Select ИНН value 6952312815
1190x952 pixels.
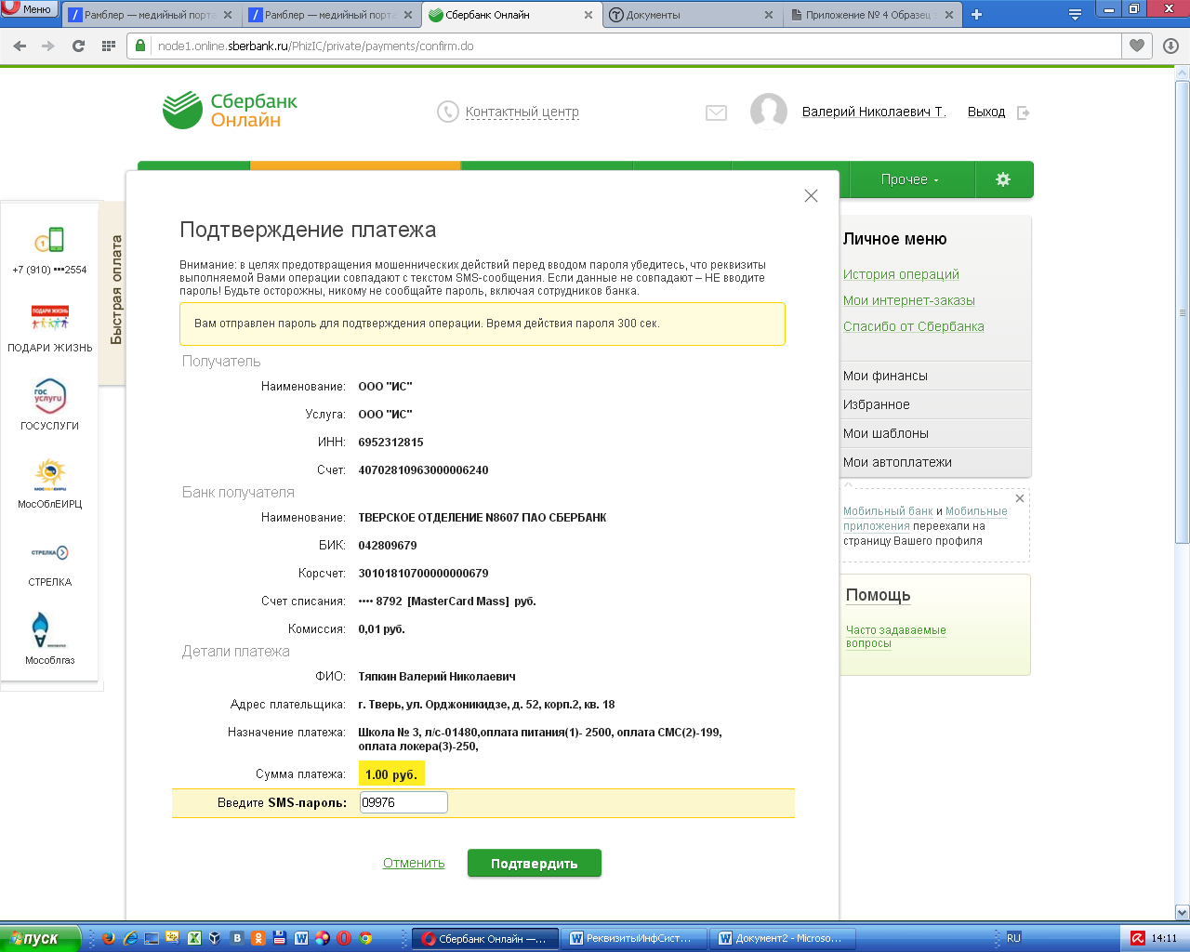[x=390, y=443]
